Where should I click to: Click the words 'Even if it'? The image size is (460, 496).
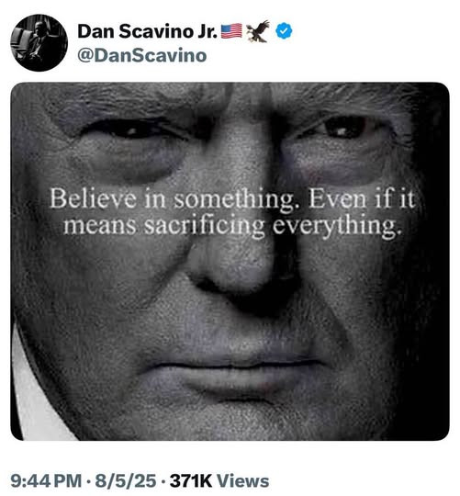point(362,198)
